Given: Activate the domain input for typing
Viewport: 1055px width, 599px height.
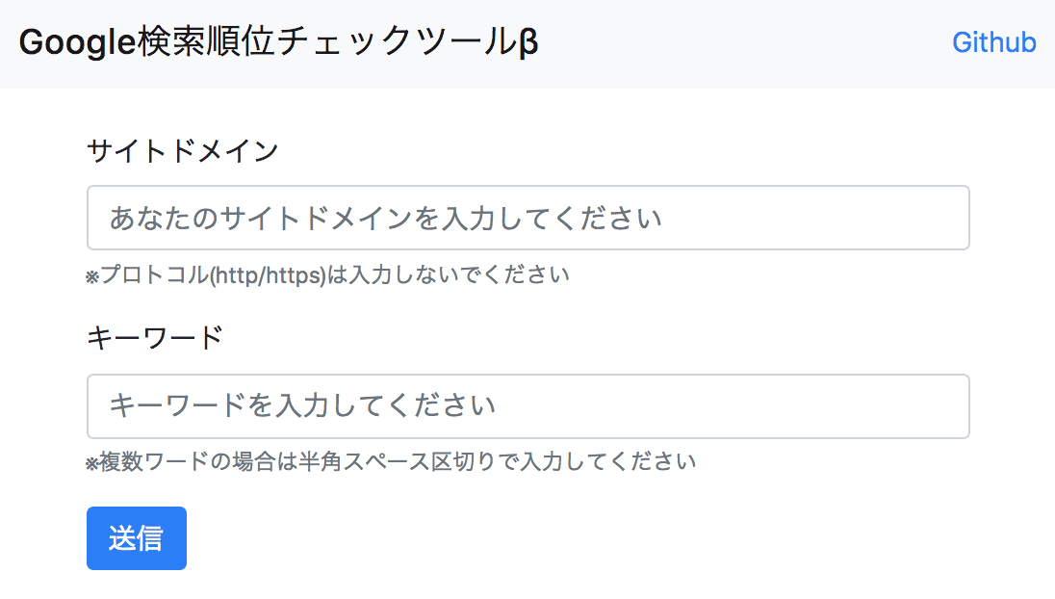Looking at the screenshot, I should click(527, 218).
